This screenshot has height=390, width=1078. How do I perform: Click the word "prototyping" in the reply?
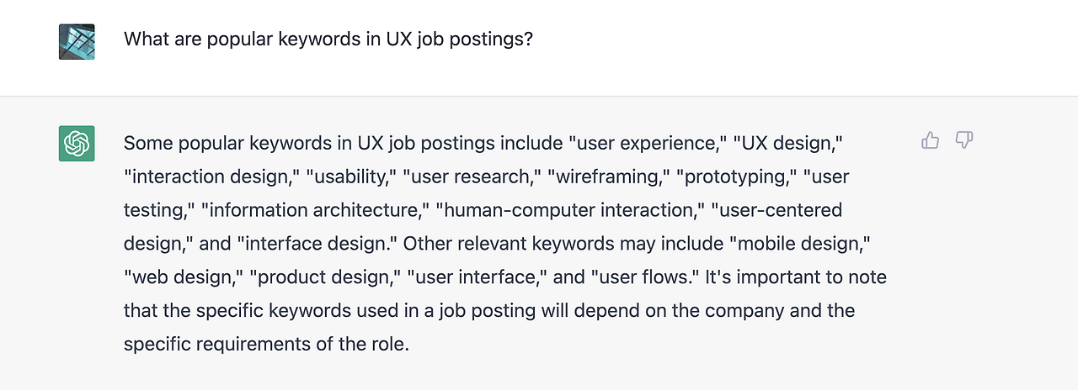(x=736, y=177)
